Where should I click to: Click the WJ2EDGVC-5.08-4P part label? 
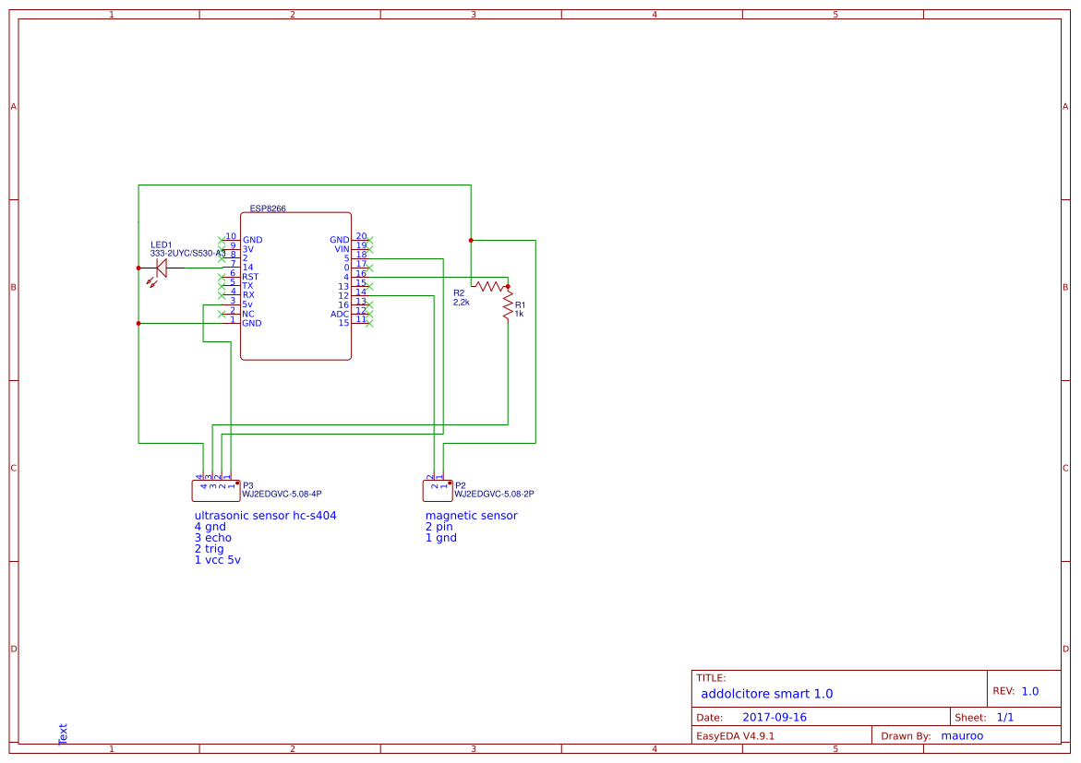(281, 493)
